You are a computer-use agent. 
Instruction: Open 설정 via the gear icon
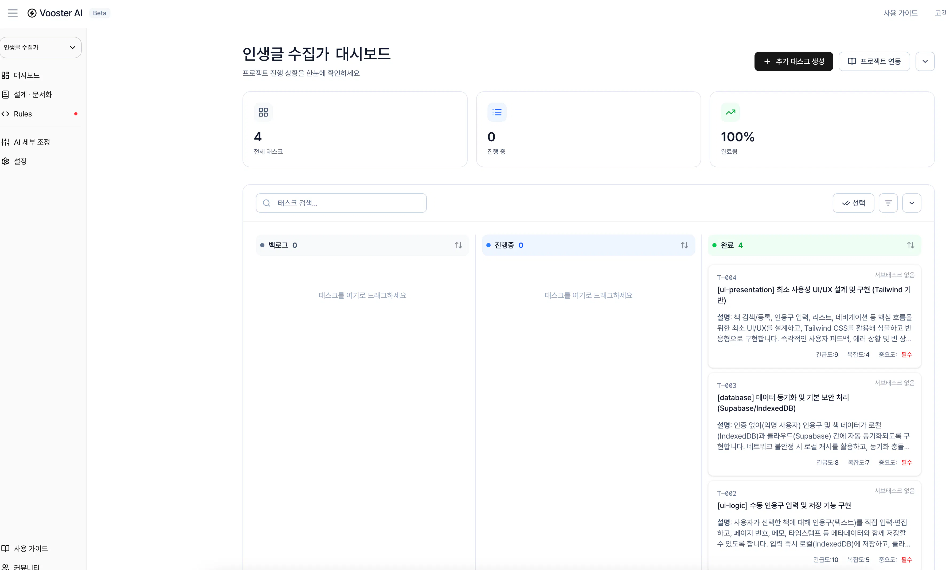pyautogui.click(x=5, y=161)
